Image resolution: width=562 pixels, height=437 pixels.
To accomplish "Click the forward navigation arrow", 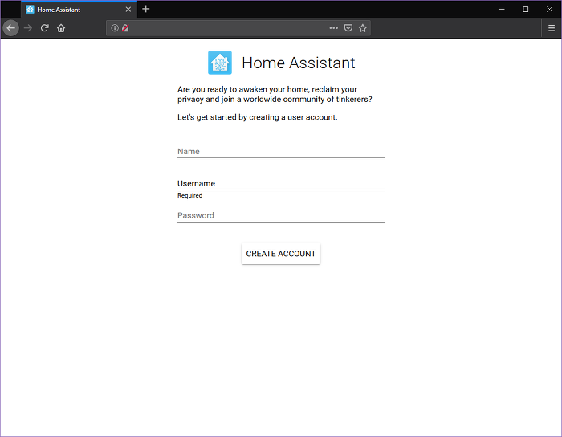I will pyautogui.click(x=28, y=28).
